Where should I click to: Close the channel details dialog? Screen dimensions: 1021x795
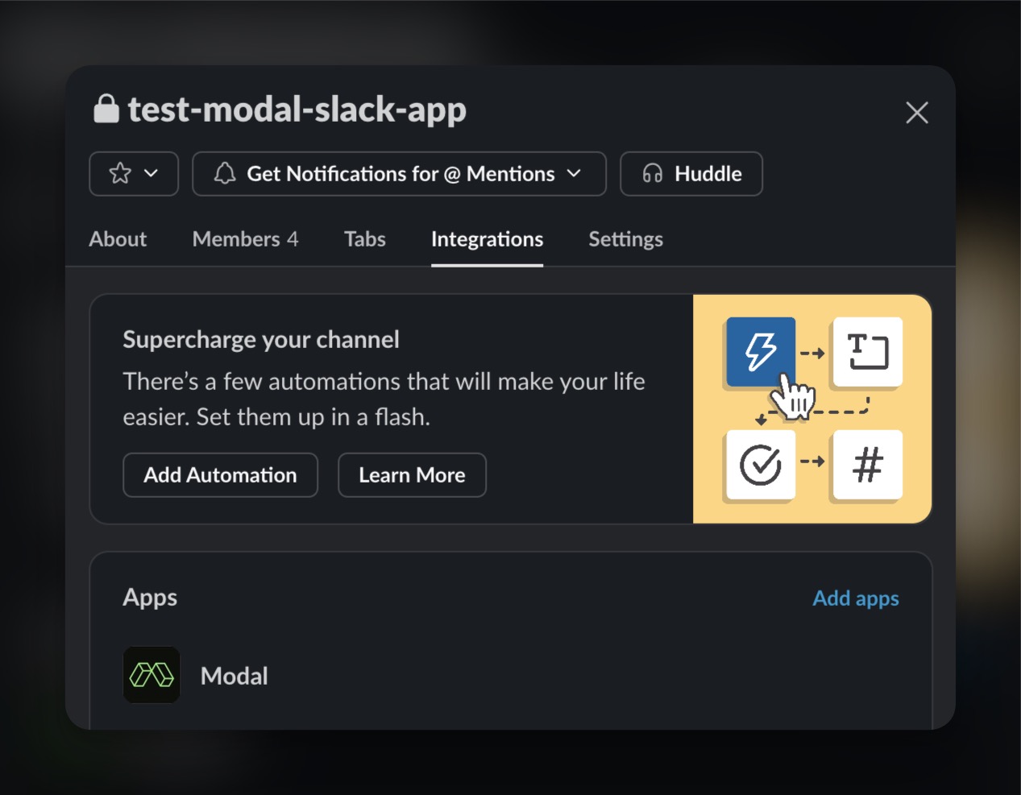pos(916,113)
